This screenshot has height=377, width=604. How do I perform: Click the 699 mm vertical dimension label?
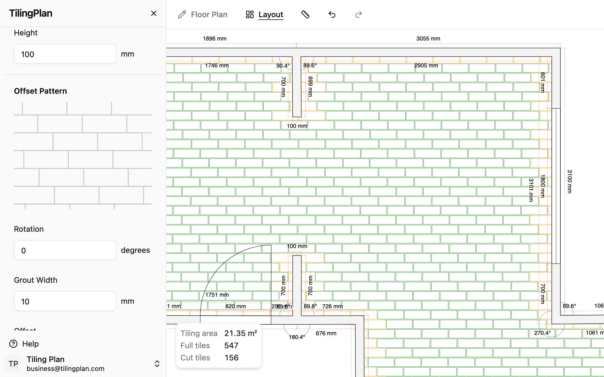310,86
